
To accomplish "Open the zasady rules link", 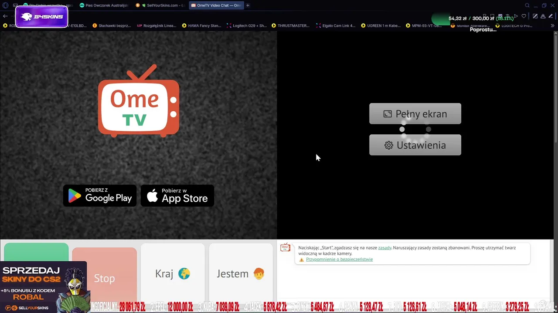I will [384, 248].
